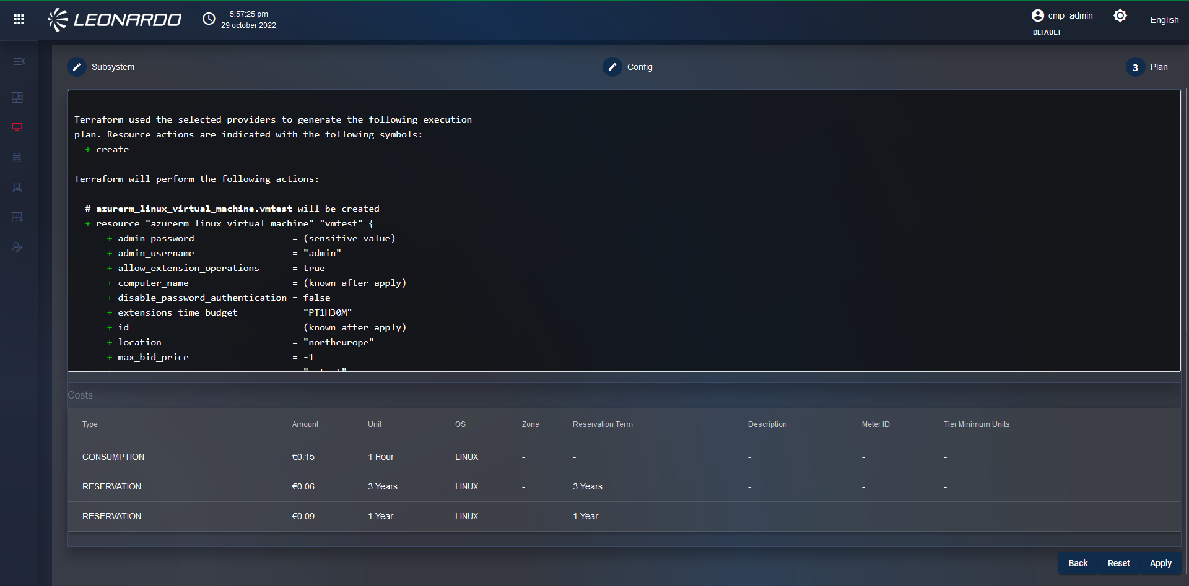Click the Leonardo logo
Viewport: 1189px width, 586px height.
(115, 20)
